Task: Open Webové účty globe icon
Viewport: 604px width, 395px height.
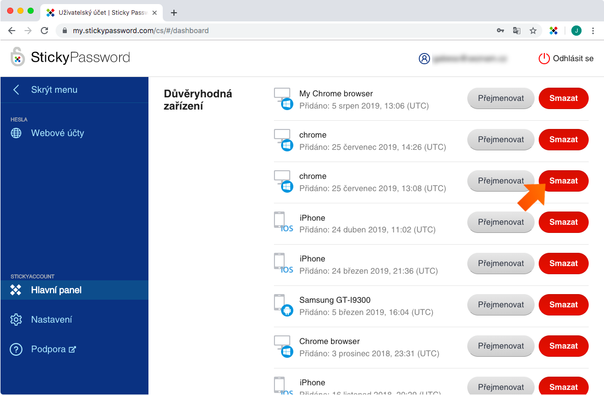Action: coord(16,133)
